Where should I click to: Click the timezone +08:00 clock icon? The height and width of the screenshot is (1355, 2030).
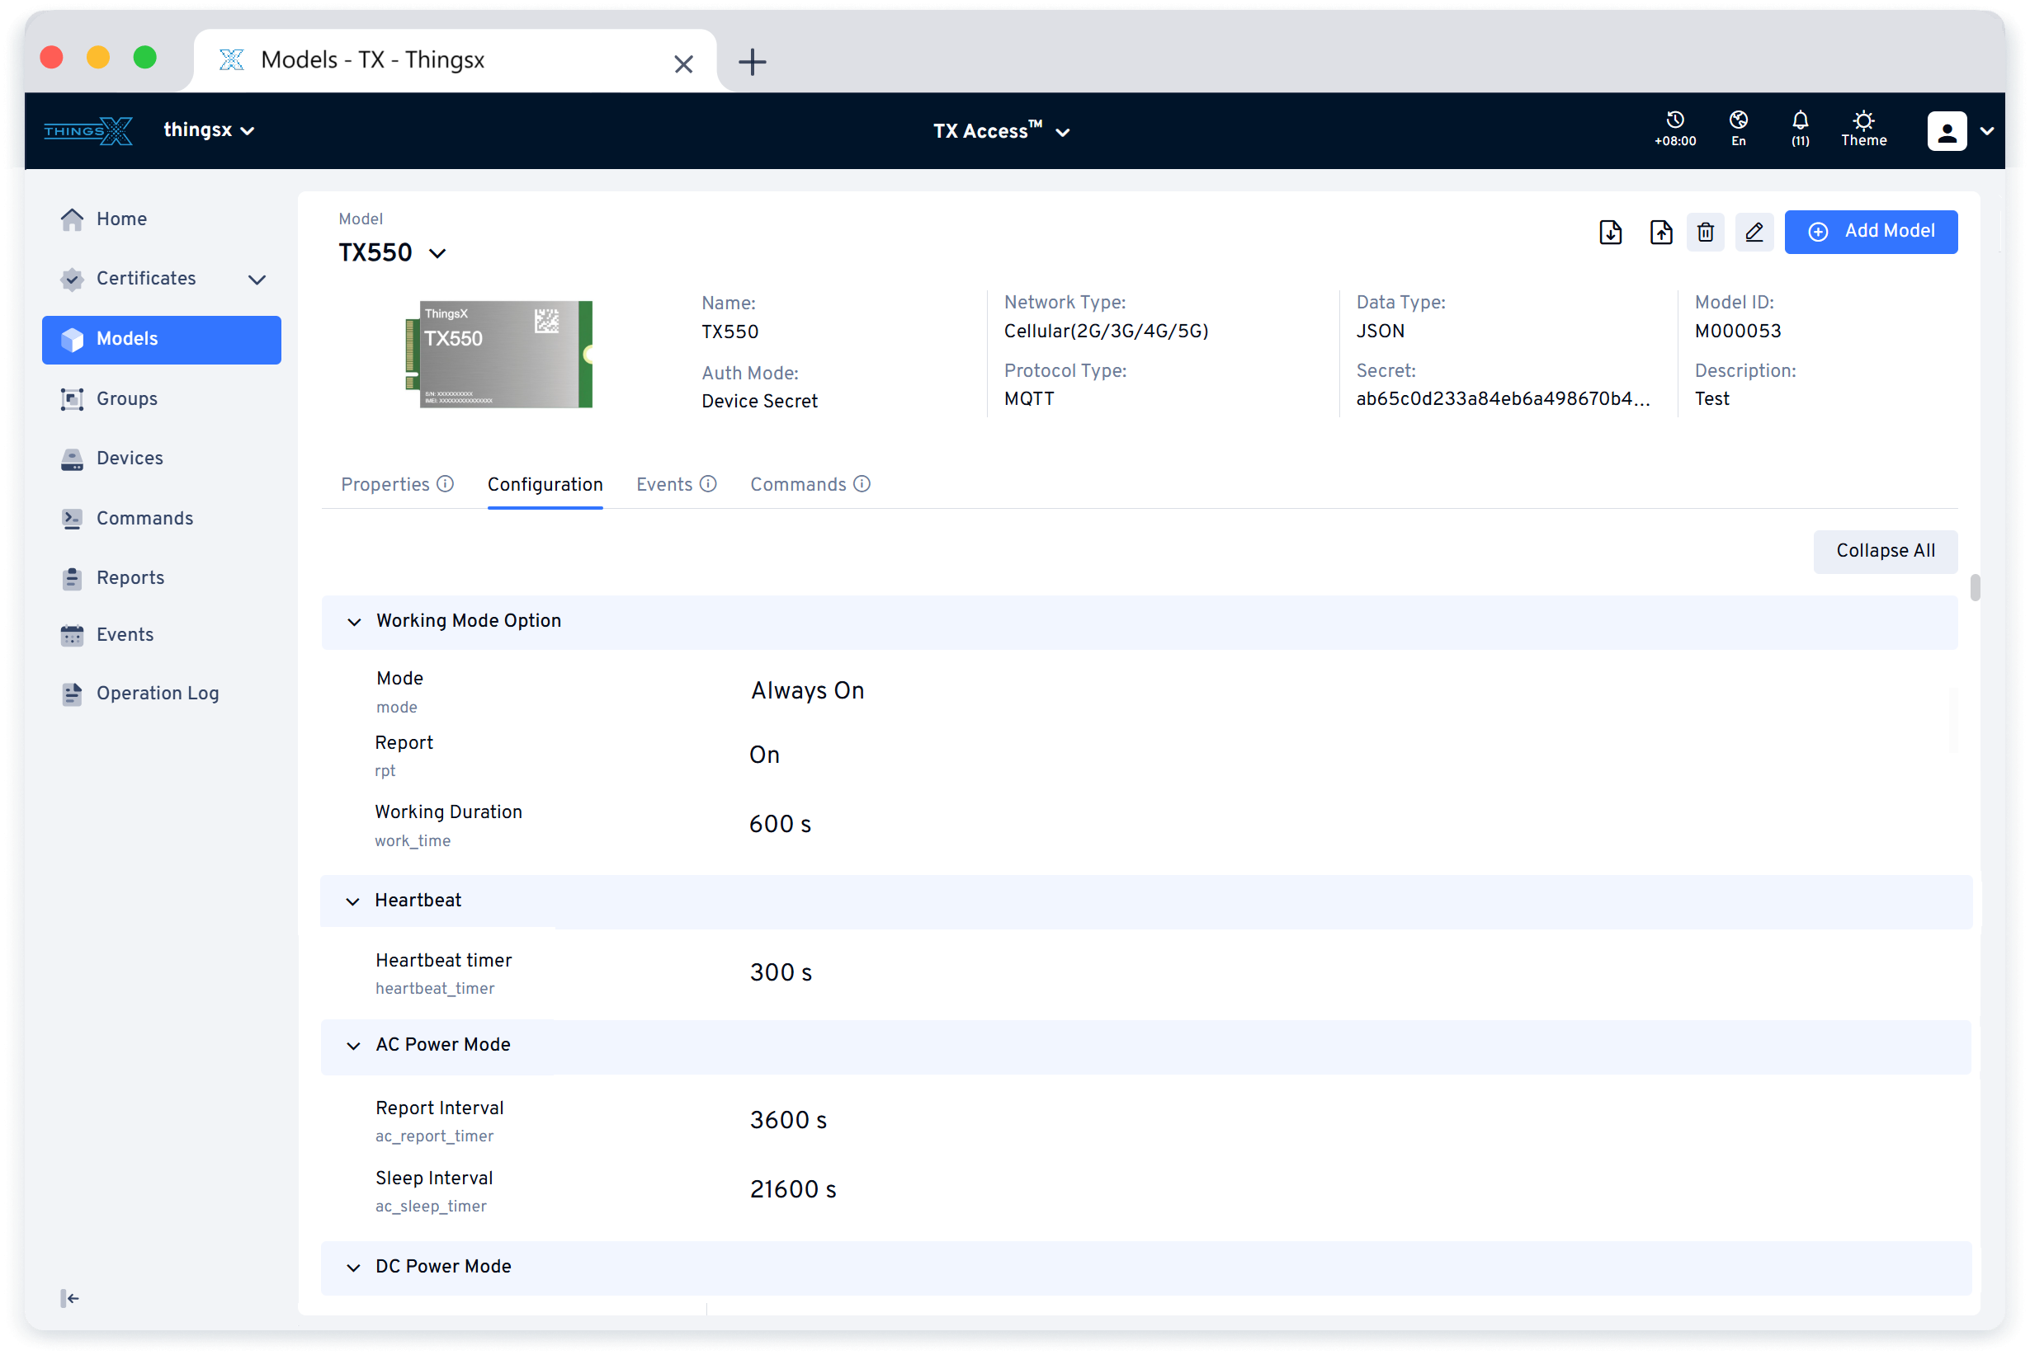[x=1674, y=129]
